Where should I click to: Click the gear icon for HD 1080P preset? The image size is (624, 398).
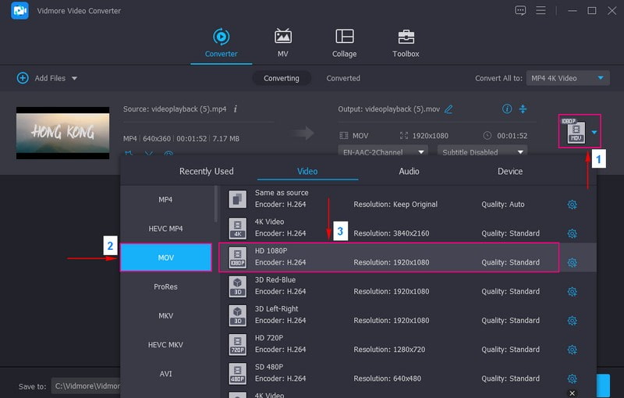572,263
